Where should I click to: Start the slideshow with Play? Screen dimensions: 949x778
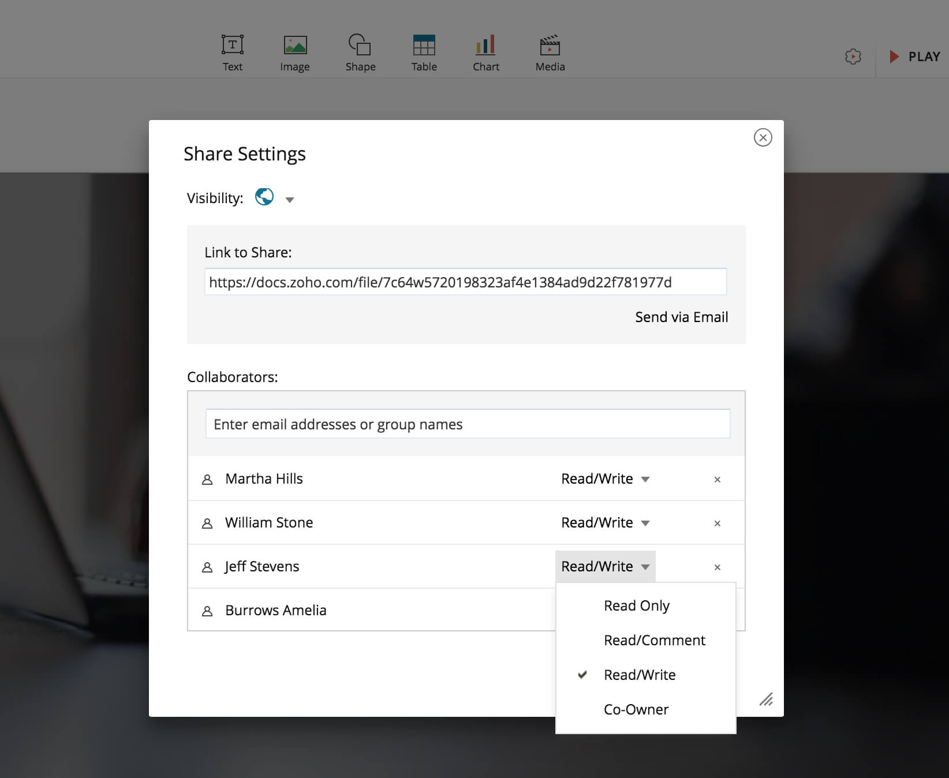(x=915, y=57)
